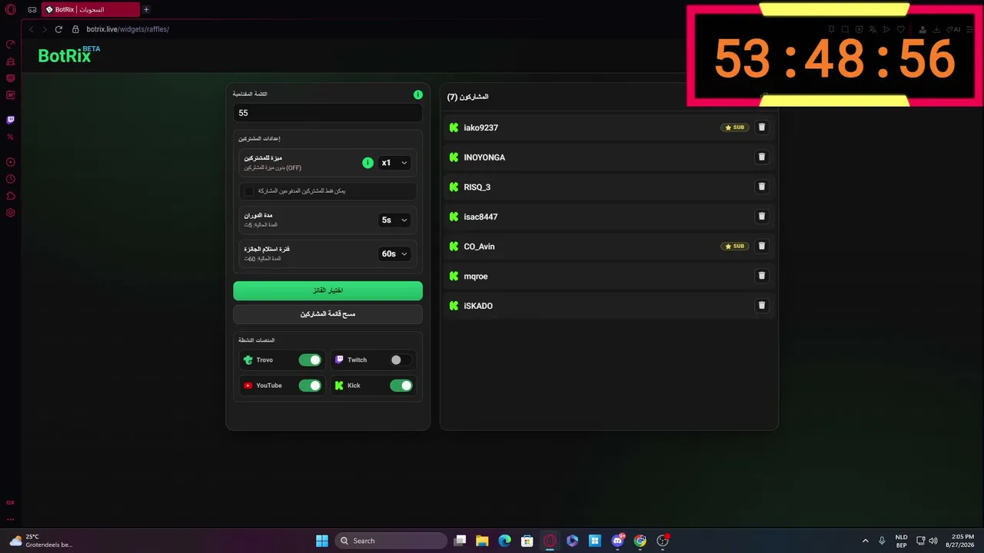Open the M icon in the sidebar

click(x=11, y=95)
